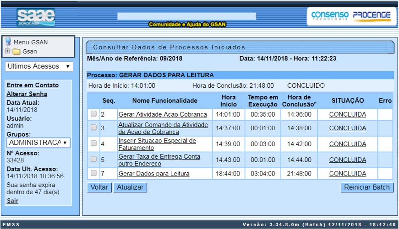The height and width of the screenshot is (229, 399).
Task: Click the Hora de Conclusão* column header
Action: [x=299, y=101]
